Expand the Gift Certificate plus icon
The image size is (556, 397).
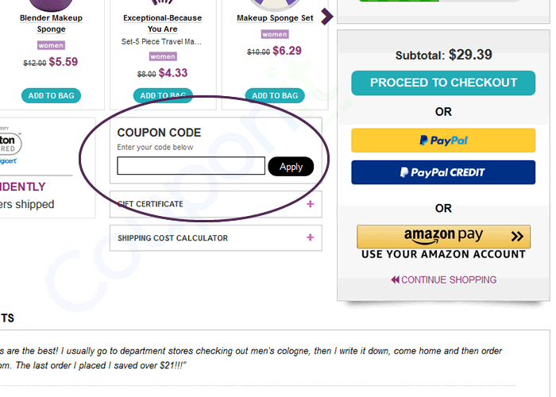click(310, 204)
